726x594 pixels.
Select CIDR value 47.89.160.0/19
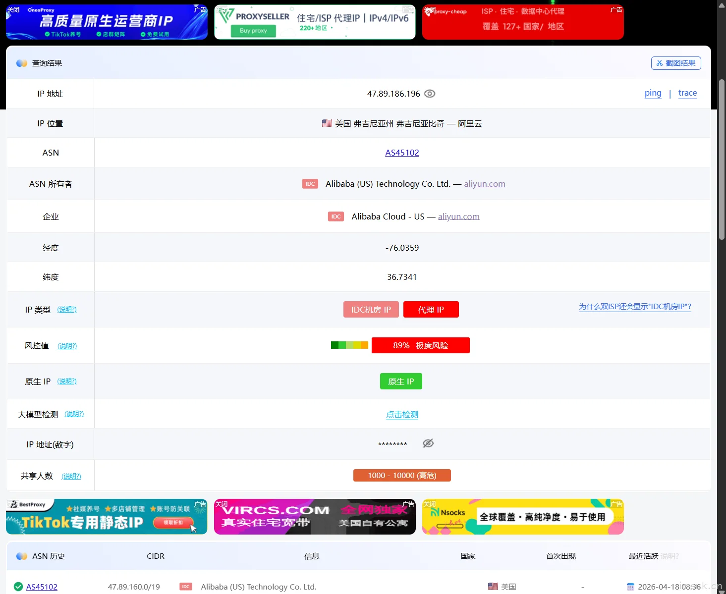pos(134,587)
